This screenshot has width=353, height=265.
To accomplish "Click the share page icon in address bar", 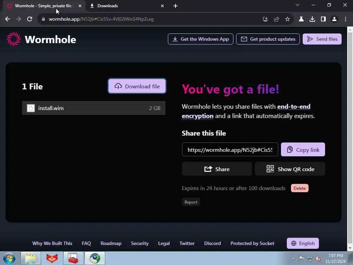I will [276, 19].
